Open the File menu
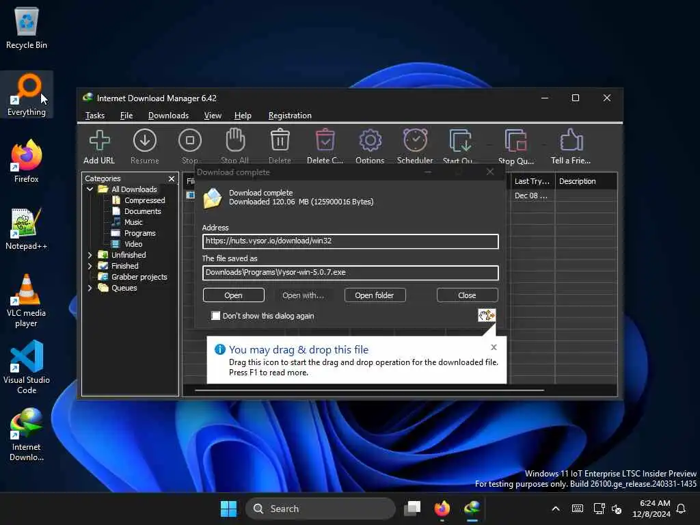 coord(126,116)
